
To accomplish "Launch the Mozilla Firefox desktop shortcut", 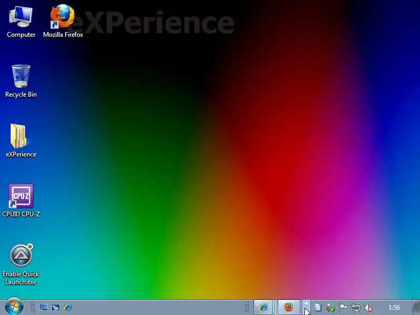I will 63,22.
